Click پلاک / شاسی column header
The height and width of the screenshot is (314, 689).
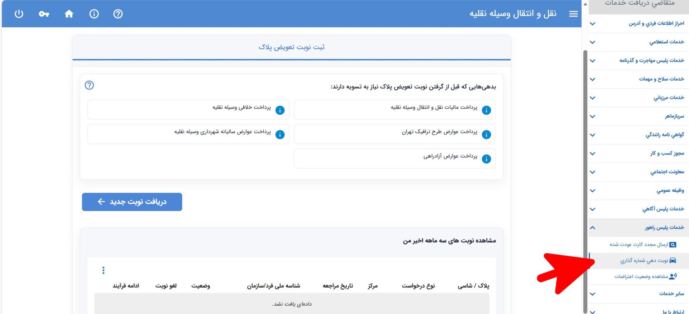(x=473, y=286)
